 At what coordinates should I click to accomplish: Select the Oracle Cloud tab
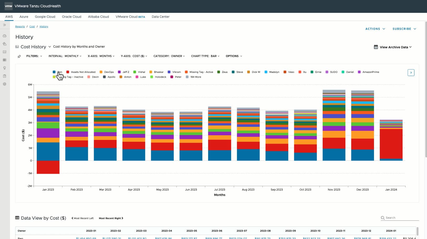pos(72,17)
